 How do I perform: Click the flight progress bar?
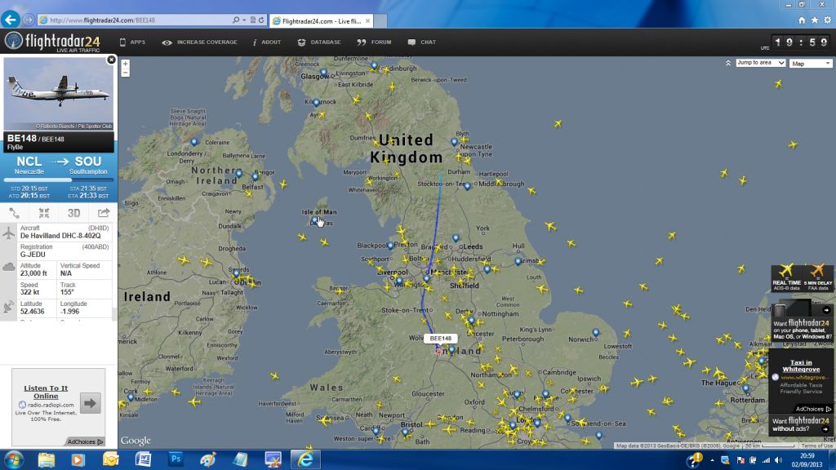59,180
